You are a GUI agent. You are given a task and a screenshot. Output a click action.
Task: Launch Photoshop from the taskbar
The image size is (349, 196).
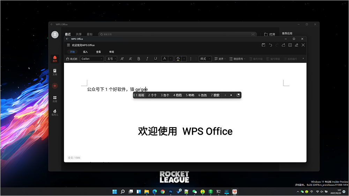pyautogui.click(x=171, y=191)
